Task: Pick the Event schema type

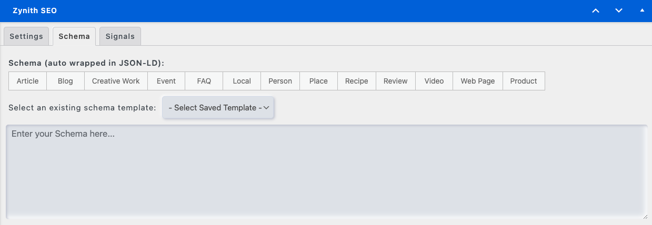Action: click(166, 81)
